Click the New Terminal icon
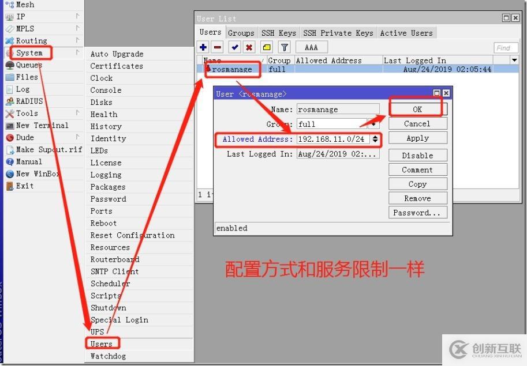The width and height of the screenshot is (527, 366). 9,126
